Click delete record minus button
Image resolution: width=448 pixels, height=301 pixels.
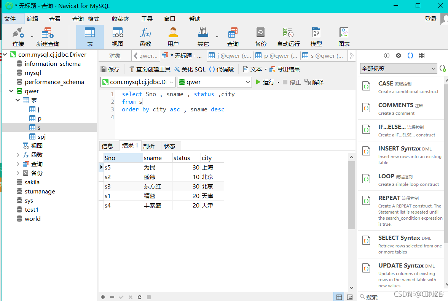coord(112,297)
